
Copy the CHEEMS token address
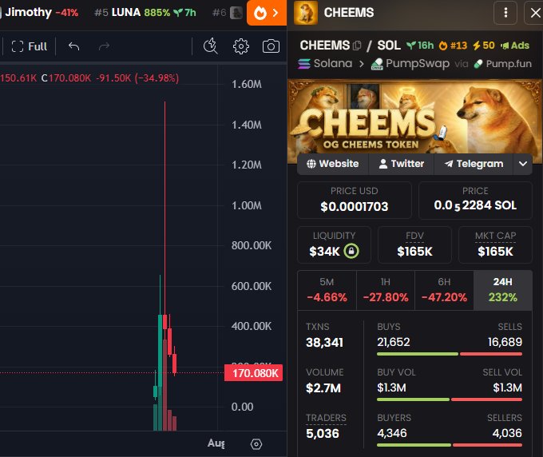click(357, 46)
